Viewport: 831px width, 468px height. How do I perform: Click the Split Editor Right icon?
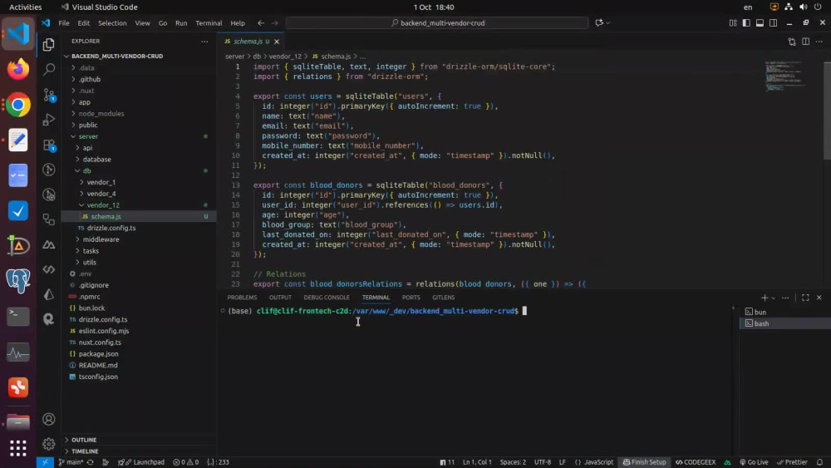point(805,42)
